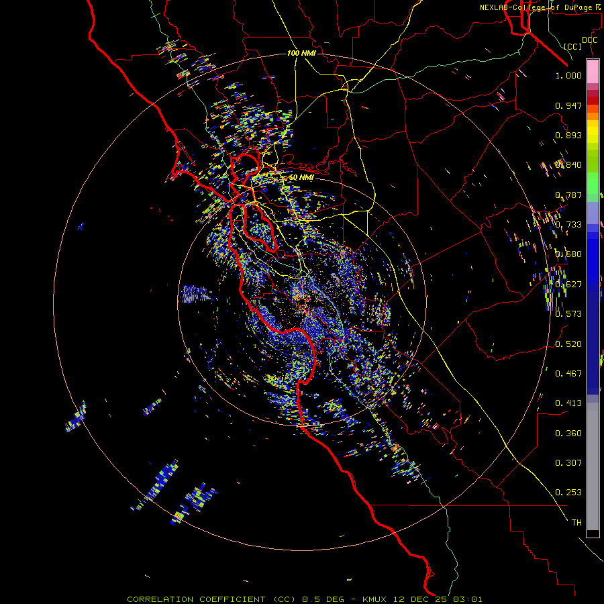This screenshot has height=604, width=604.
Task: Pick the pink segment at the color bar top
Action: point(593,72)
